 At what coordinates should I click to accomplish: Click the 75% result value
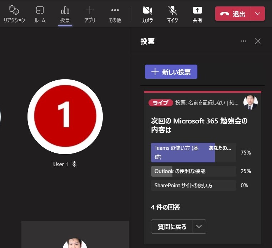coord(246,153)
